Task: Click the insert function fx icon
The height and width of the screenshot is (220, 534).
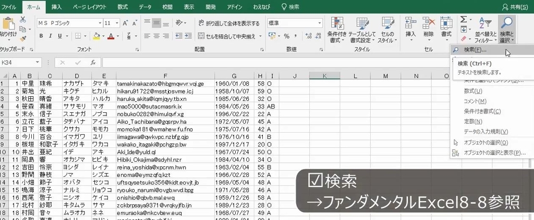Action: click(93, 62)
